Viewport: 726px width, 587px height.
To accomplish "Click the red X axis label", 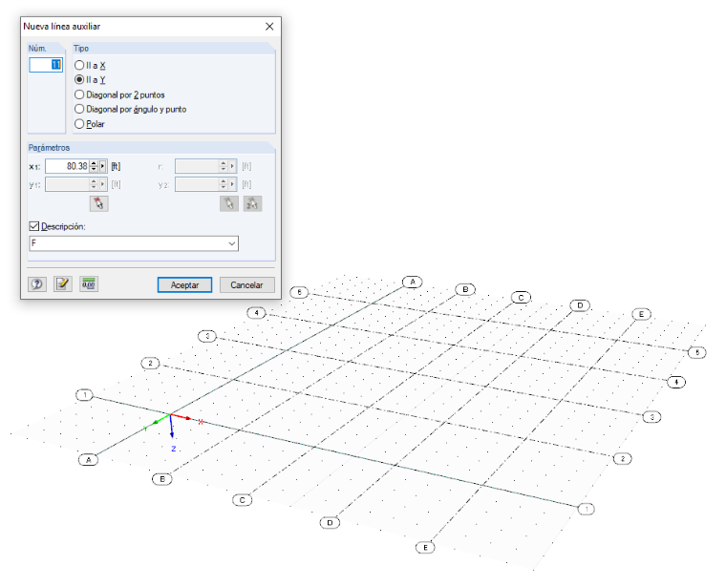I will (x=201, y=422).
